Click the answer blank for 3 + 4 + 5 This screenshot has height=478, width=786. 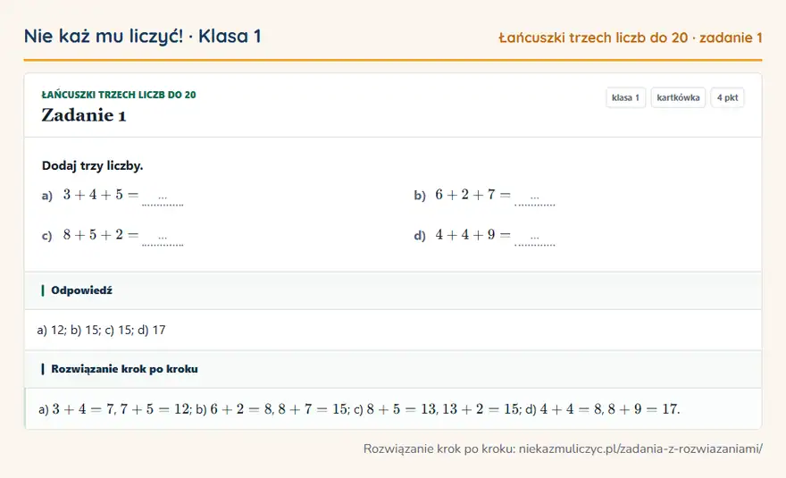(x=163, y=197)
